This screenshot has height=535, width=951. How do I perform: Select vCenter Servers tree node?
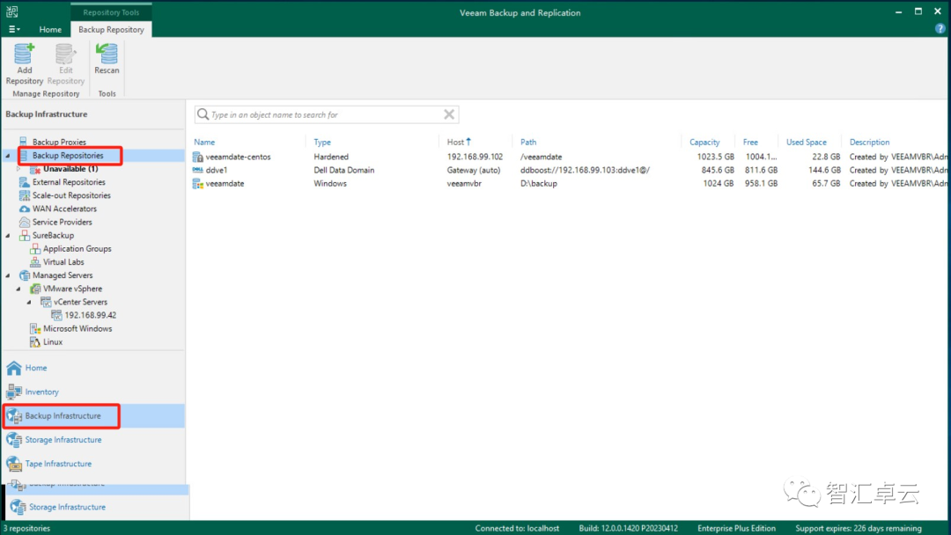coord(80,302)
